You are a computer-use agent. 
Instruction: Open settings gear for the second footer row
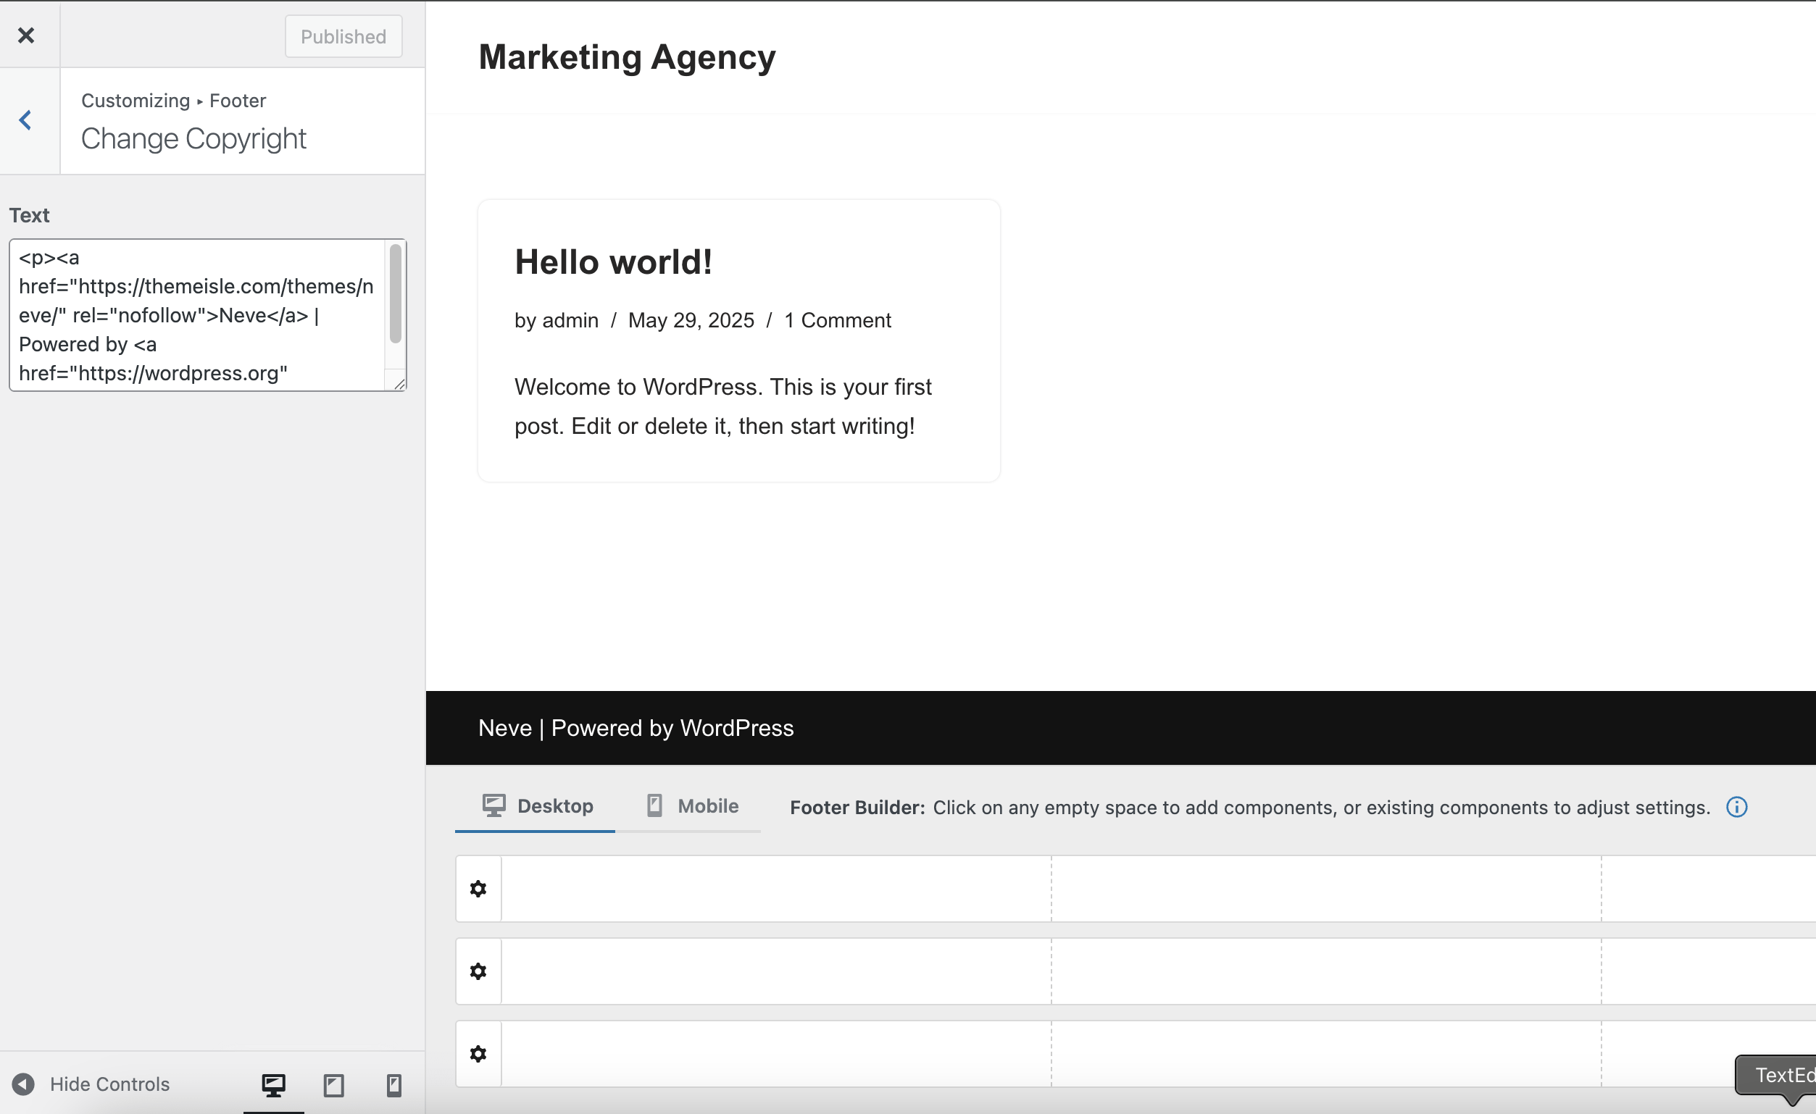point(478,971)
